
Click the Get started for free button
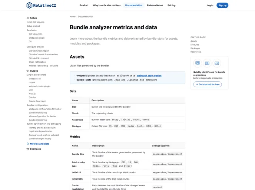pos(208,84)
